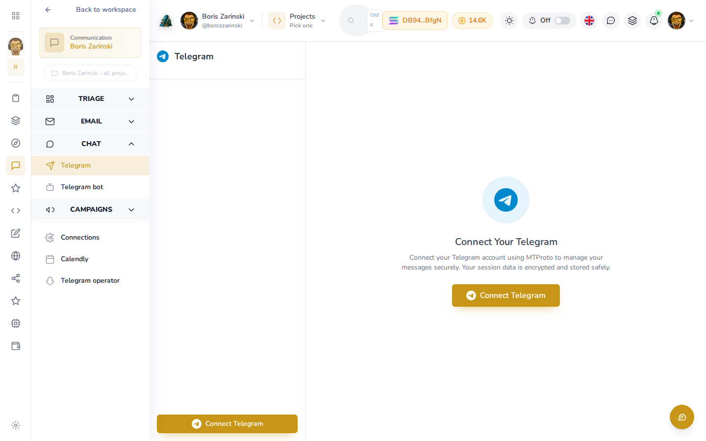Expand the EMAIL section
The height and width of the screenshot is (441, 706).
coord(90,122)
